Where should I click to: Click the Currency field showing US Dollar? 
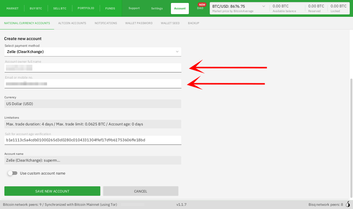pyautogui.click(x=93, y=104)
